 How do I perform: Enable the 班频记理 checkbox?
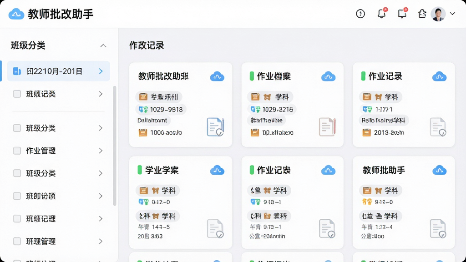coord(17,219)
